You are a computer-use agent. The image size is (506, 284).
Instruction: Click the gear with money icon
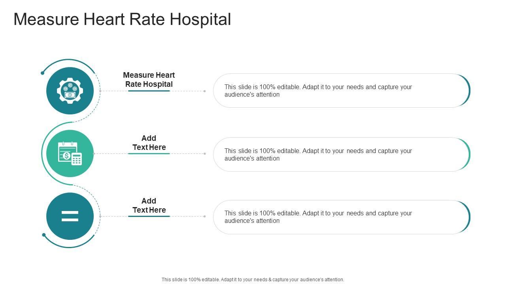(70, 91)
